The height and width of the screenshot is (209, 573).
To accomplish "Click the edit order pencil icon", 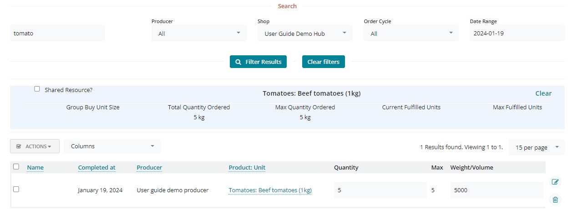I will click(555, 182).
